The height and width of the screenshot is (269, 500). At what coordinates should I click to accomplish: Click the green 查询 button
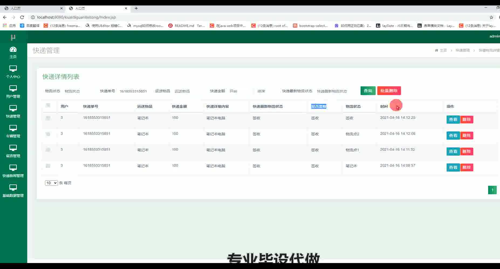pos(368,91)
